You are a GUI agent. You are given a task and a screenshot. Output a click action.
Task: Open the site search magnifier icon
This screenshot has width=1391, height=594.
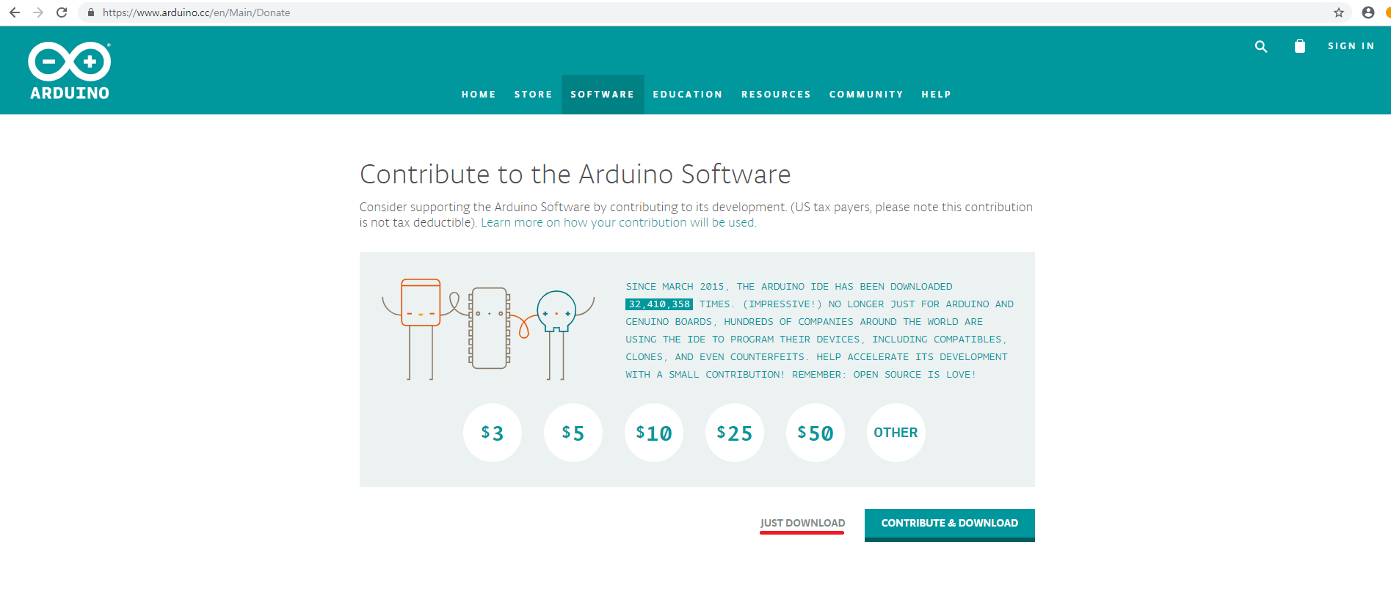(x=1261, y=46)
